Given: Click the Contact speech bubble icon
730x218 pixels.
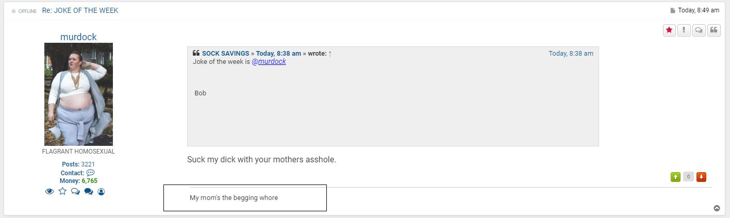Looking at the screenshot, I should [x=91, y=173].
